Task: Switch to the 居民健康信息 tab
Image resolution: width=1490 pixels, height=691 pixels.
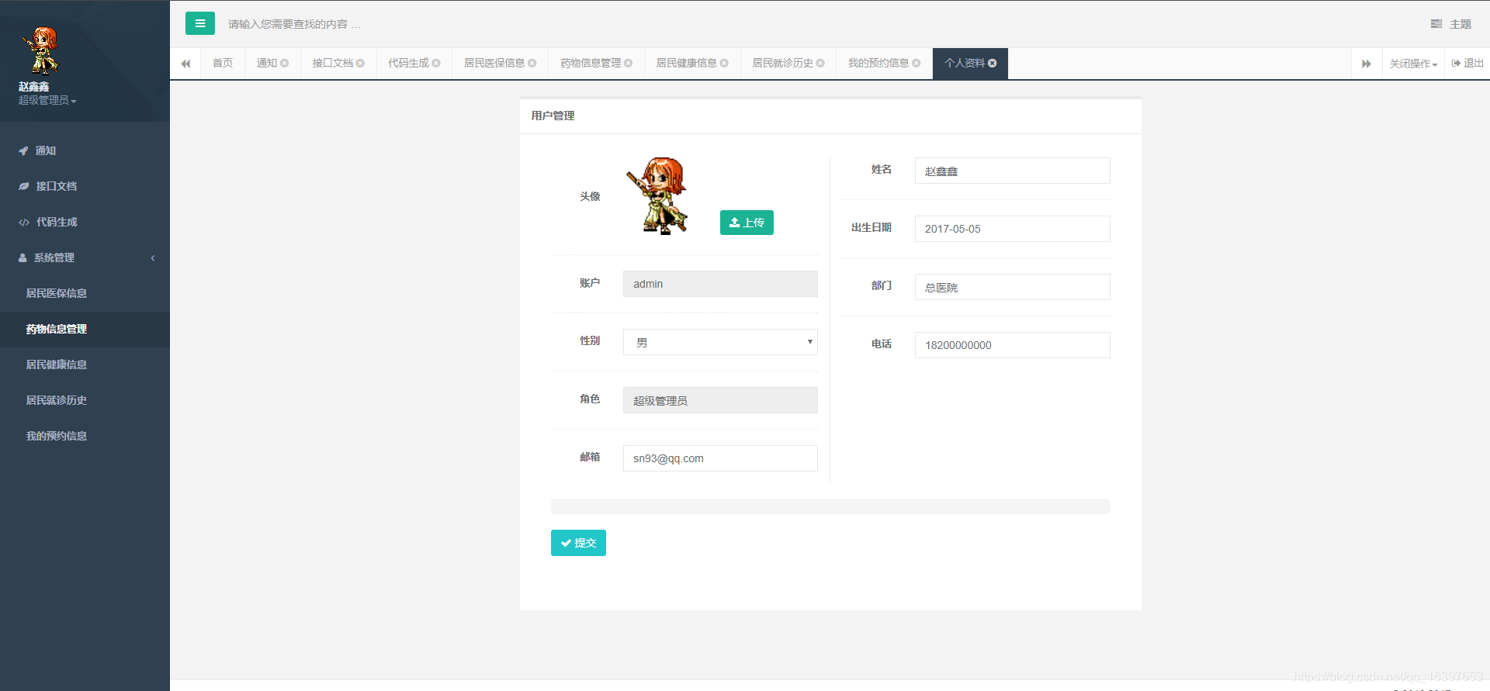Action: (x=686, y=64)
